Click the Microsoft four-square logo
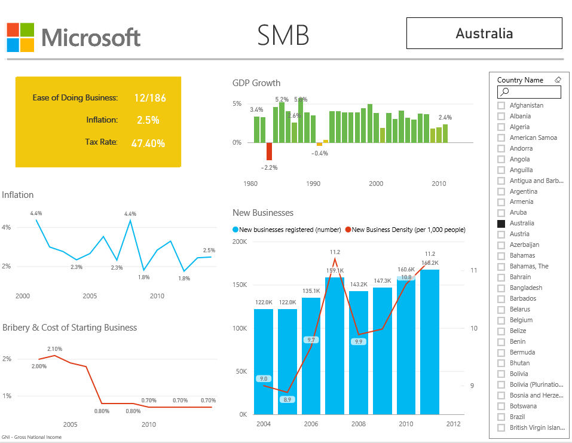The image size is (572, 443). pyautogui.click(x=20, y=38)
